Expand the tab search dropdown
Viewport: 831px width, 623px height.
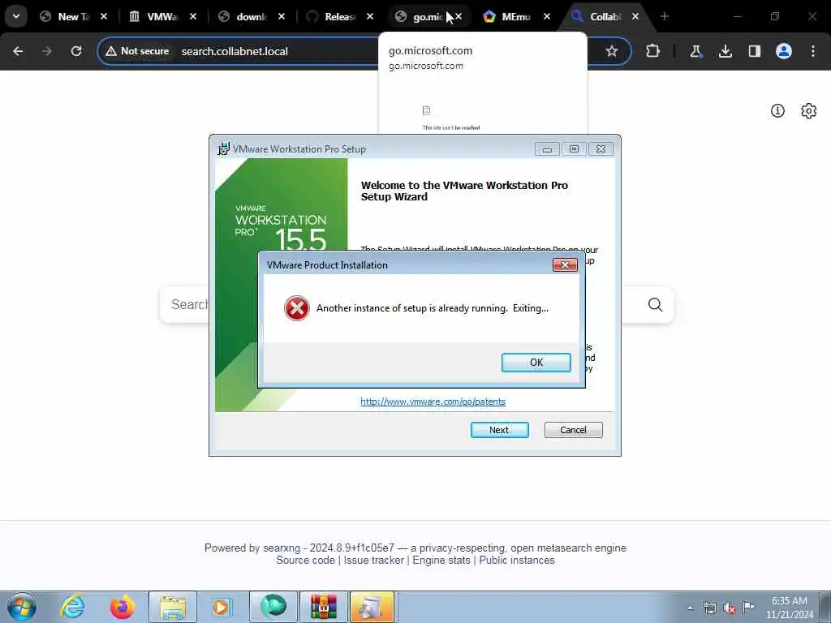(16, 16)
